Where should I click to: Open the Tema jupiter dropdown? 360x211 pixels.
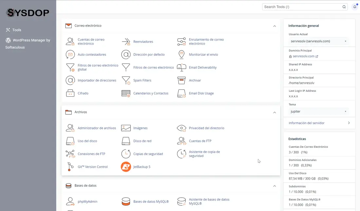pyautogui.click(x=318, y=111)
